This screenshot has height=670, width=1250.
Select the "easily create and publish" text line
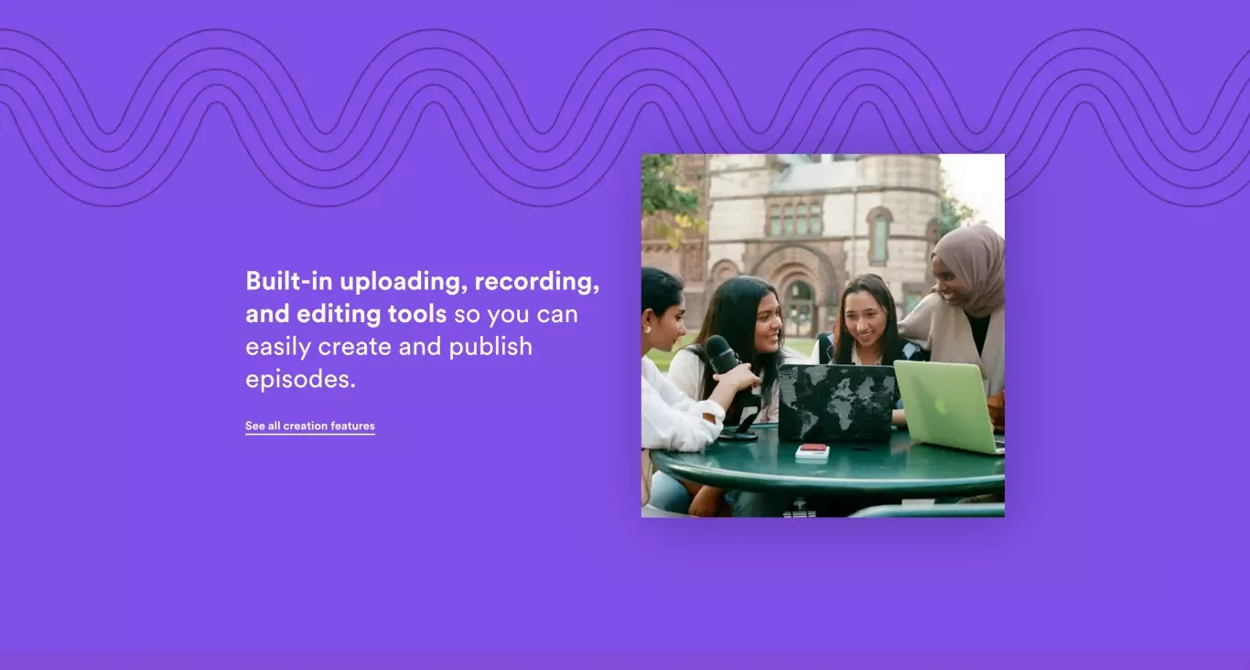389,347
